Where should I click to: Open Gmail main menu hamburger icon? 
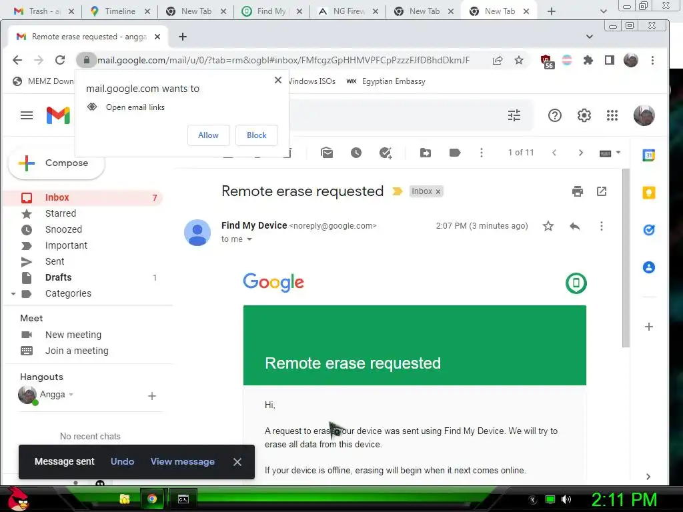coord(27,115)
